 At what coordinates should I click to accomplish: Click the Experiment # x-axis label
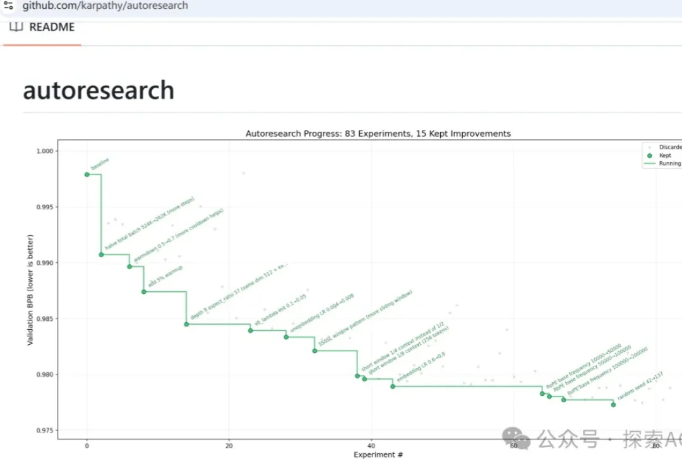[x=378, y=455]
